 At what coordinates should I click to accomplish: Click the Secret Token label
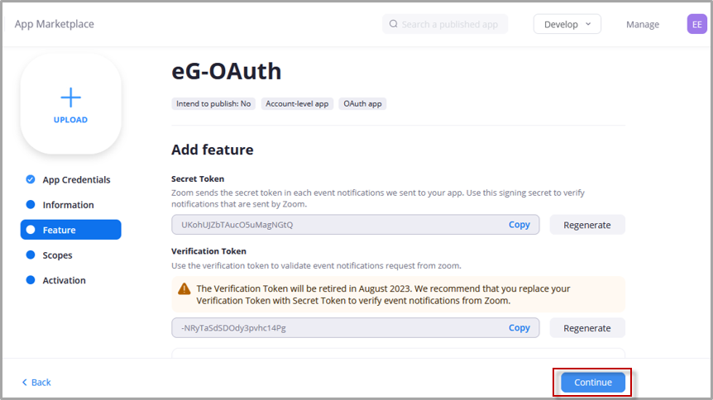coord(198,179)
